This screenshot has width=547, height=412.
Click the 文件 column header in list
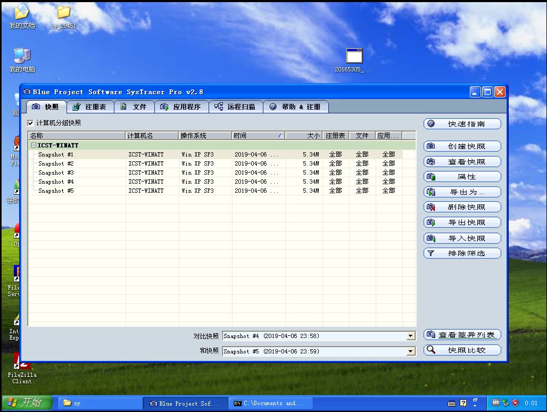pyautogui.click(x=362, y=135)
